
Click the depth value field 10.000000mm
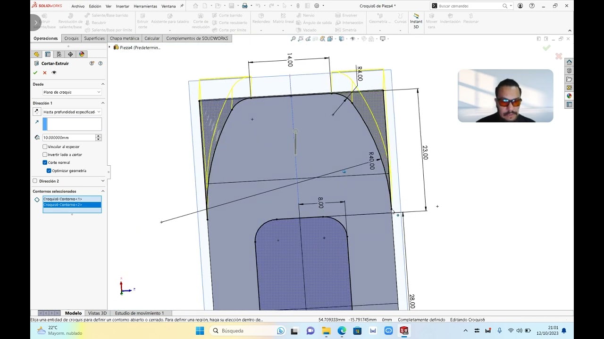(69, 137)
